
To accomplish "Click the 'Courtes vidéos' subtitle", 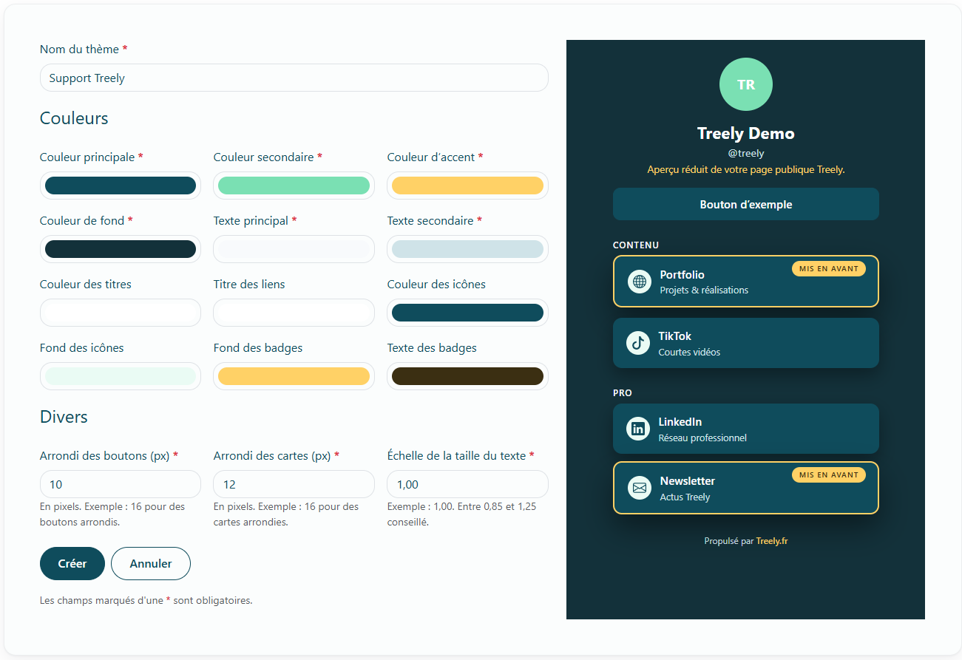I will [x=689, y=353].
